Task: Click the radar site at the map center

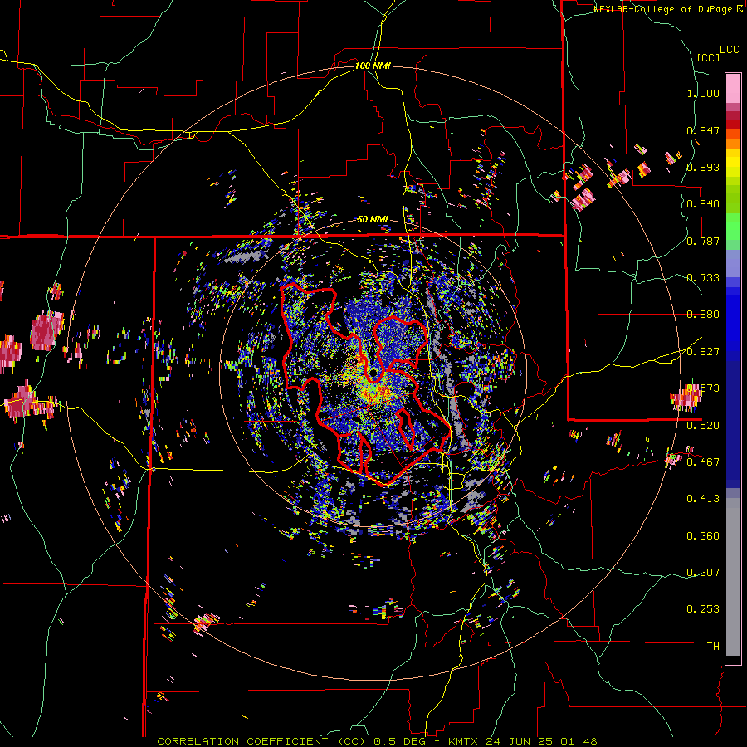Action: [x=373, y=372]
